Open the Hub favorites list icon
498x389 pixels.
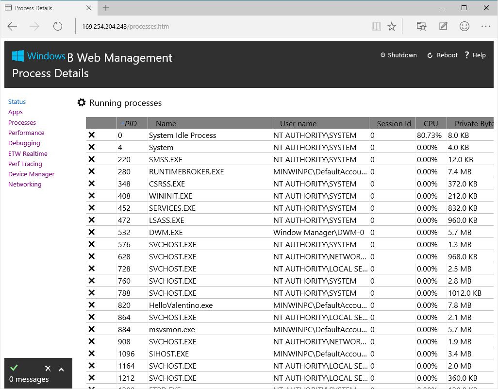(x=421, y=26)
